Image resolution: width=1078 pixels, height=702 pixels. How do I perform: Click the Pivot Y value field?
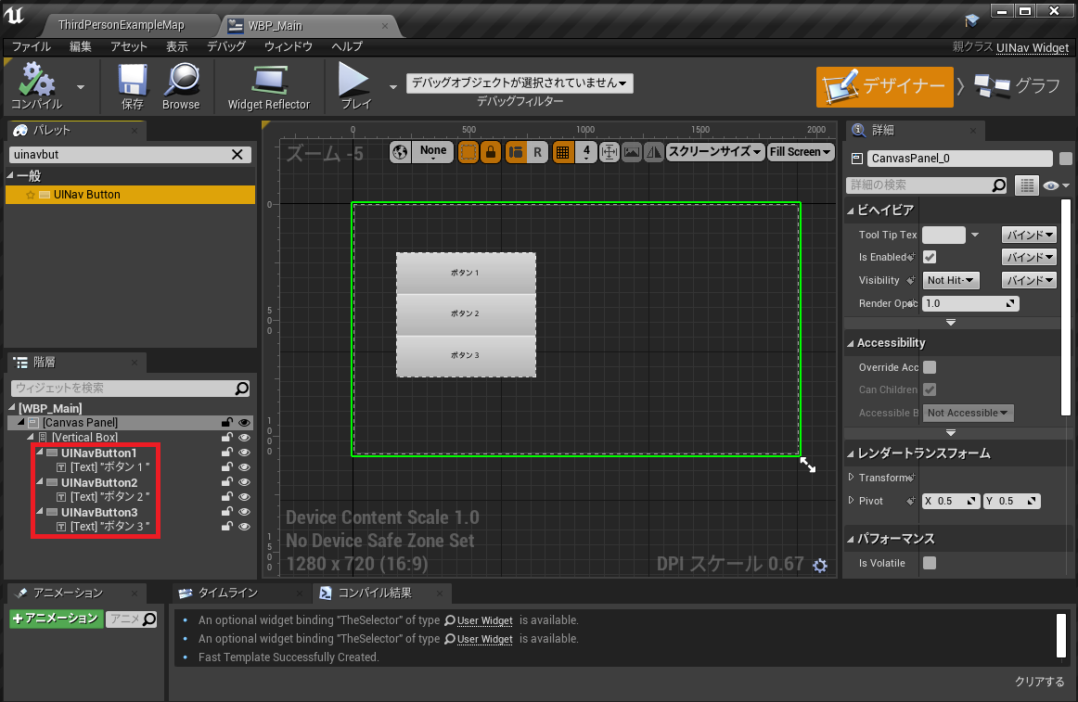[1011, 501]
